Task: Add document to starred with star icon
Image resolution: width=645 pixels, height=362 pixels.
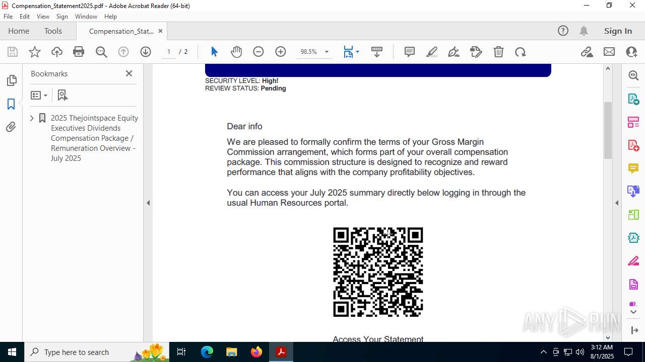Action: coord(35,52)
